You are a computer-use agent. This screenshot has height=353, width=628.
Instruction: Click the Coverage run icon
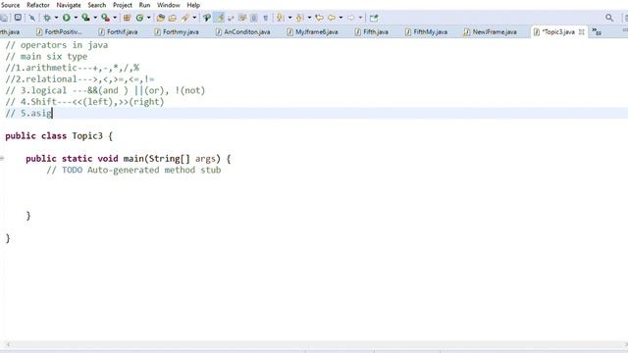tap(85, 18)
